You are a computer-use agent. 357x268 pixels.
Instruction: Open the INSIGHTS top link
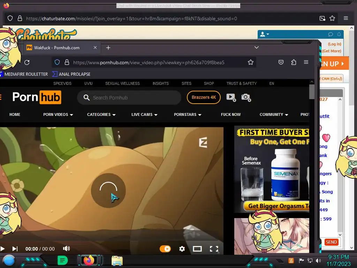click(160, 83)
